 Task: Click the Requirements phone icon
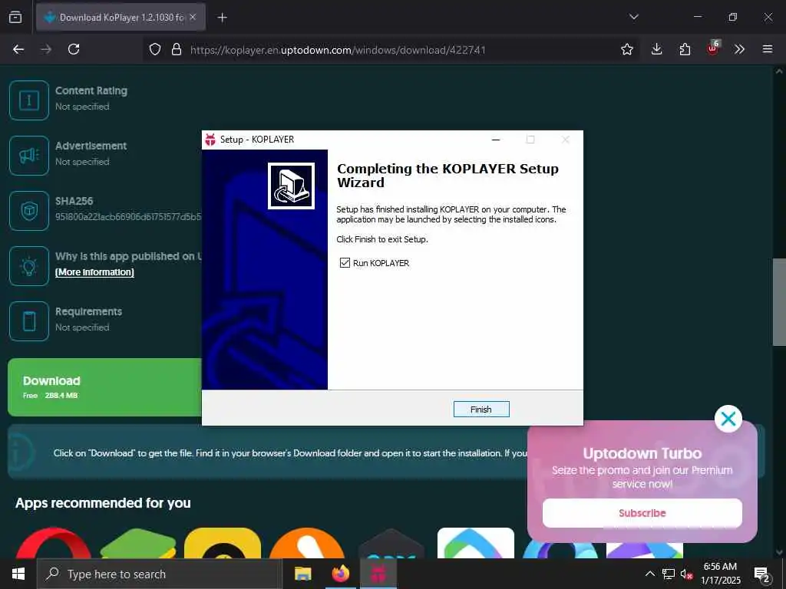coord(29,321)
